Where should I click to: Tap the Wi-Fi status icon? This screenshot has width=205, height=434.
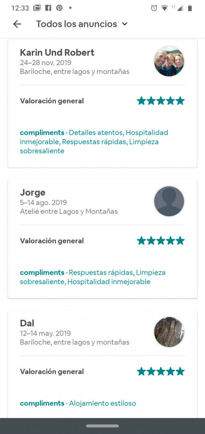click(x=164, y=8)
